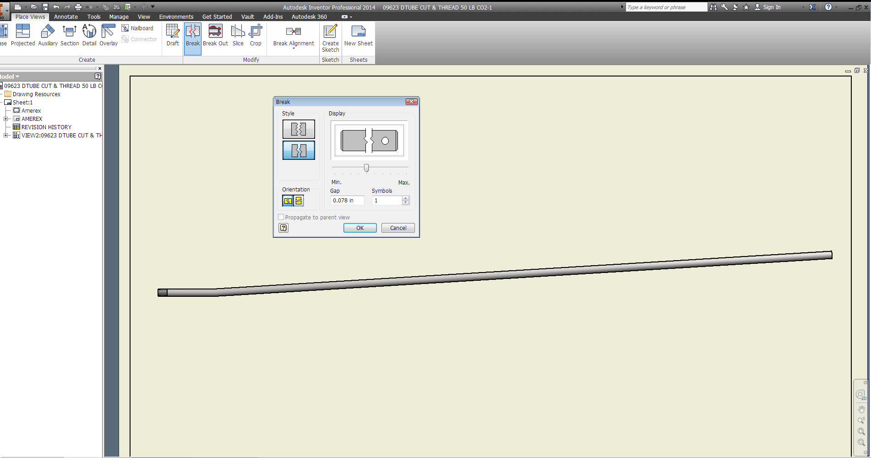Viewport: 871px width, 458px height.
Task: Add a New Sheet
Action: click(359, 35)
